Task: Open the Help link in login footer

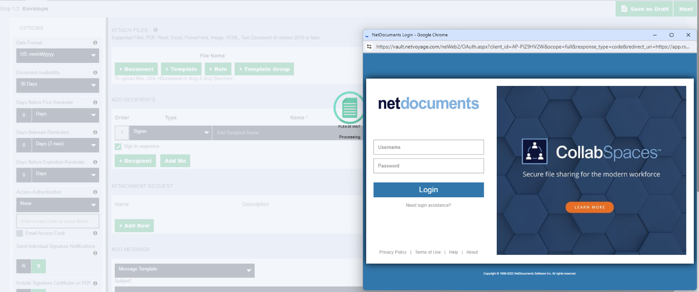Action: (x=453, y=252)
